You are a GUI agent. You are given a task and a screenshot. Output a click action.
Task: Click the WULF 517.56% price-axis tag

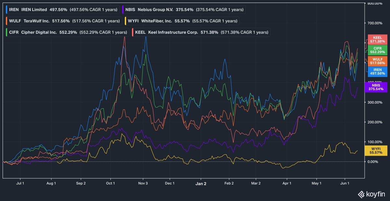click(377, 61)
